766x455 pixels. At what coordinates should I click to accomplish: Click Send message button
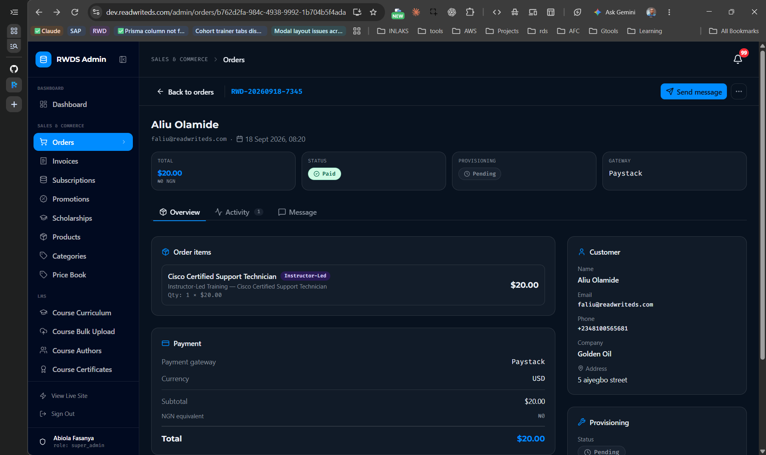[693, 92]
